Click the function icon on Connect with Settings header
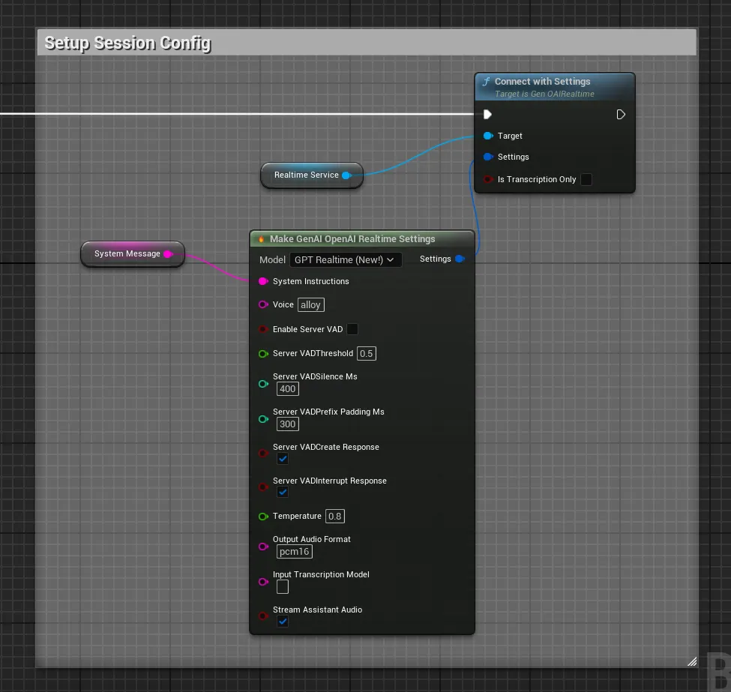This screenshot has width=731, height=692. point(486,81)
